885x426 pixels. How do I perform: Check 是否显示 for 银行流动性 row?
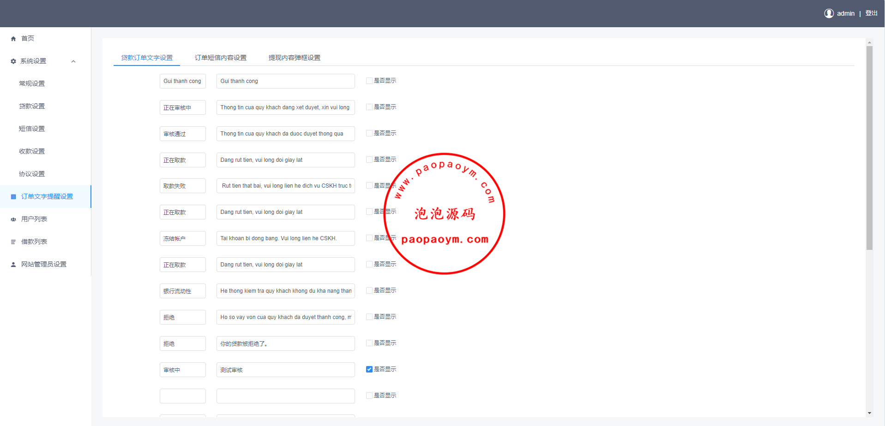369,290
